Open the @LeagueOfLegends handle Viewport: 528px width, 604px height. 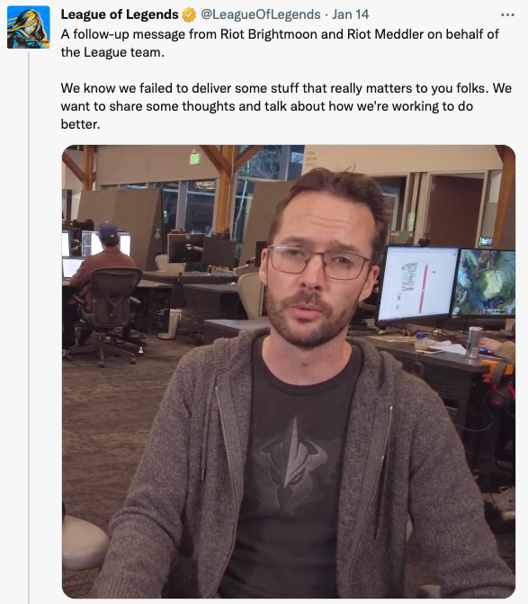(x=261, y=14)
